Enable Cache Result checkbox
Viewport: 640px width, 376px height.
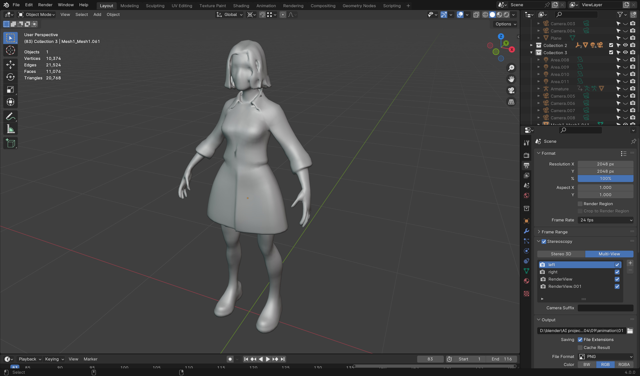pyautogui.click(x=580, y=348)
